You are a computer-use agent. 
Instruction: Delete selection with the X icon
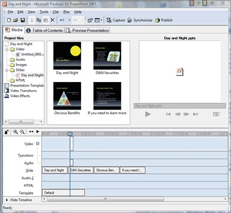[53, 20]
